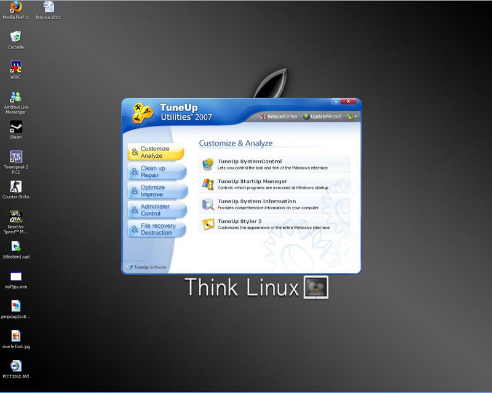Click the TuneUp Utilities hexagon logo
Viewport: 492px width, 393px height.
pos(143,113)
